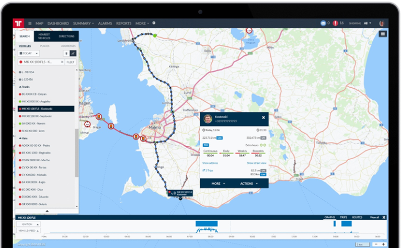This screenshot has height=248, width=401.
Task: Click the Weekly driving time bar
Action: 242,153
